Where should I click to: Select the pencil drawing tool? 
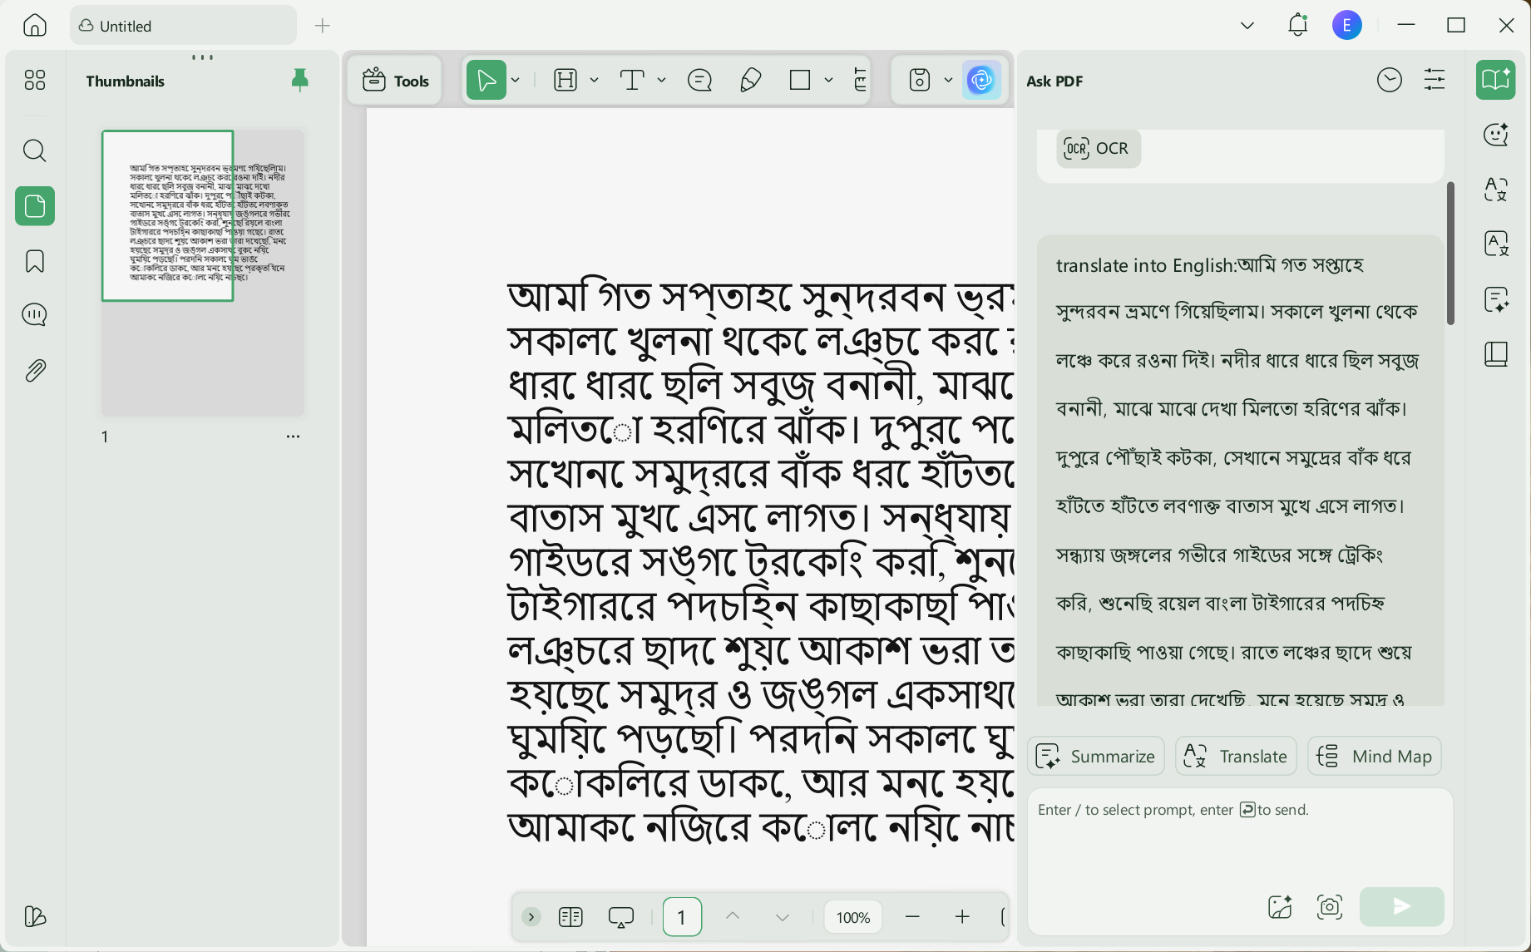tap(750, 81)
